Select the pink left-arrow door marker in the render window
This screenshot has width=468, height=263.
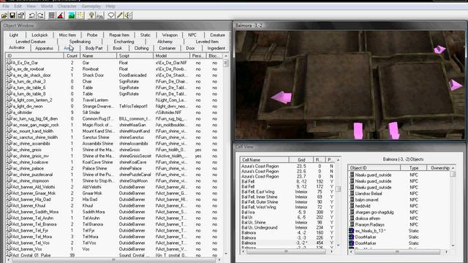click(x=282, y=97)
